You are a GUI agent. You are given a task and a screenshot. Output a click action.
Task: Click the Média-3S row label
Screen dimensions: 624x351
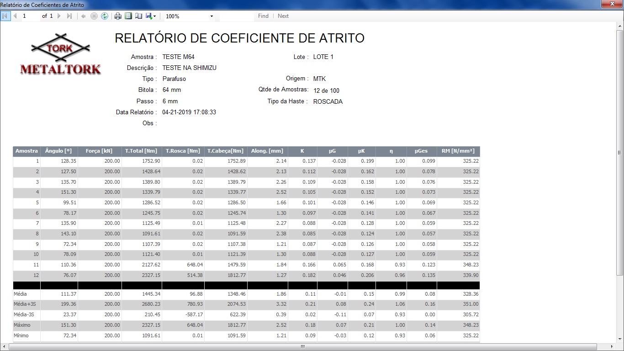tap(24, 314)
